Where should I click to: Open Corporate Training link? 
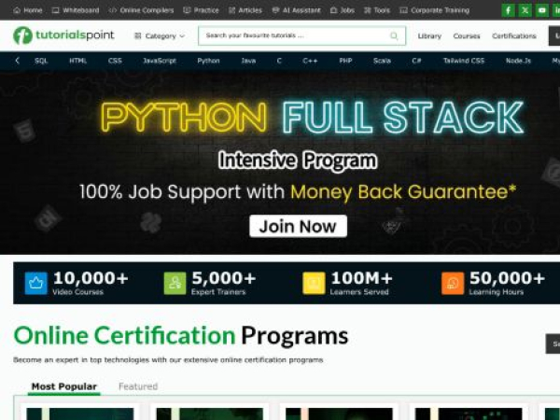[435, 10]
